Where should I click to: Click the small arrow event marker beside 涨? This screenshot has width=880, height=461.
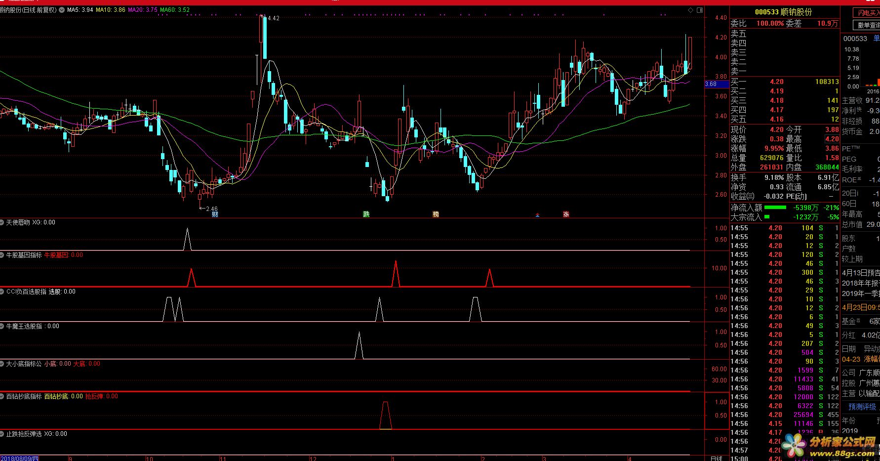(x=537, y=215)
